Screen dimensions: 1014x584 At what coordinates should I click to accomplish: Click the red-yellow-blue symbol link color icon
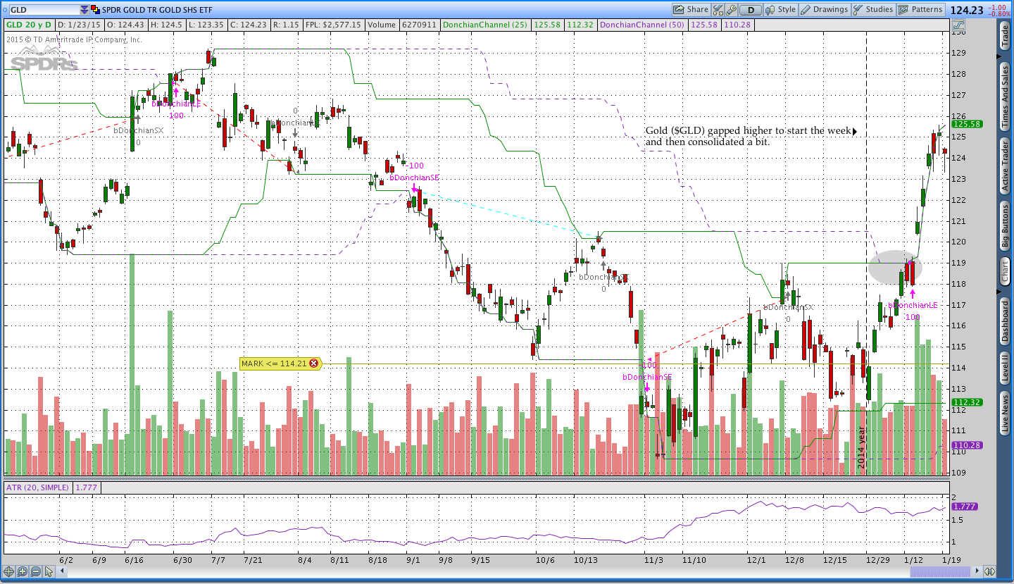pos(96,10)
